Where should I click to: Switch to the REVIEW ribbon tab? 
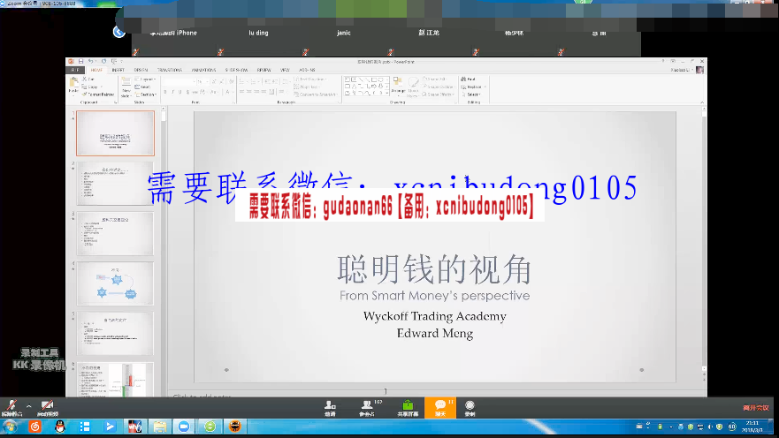click(x=263, y=70)
